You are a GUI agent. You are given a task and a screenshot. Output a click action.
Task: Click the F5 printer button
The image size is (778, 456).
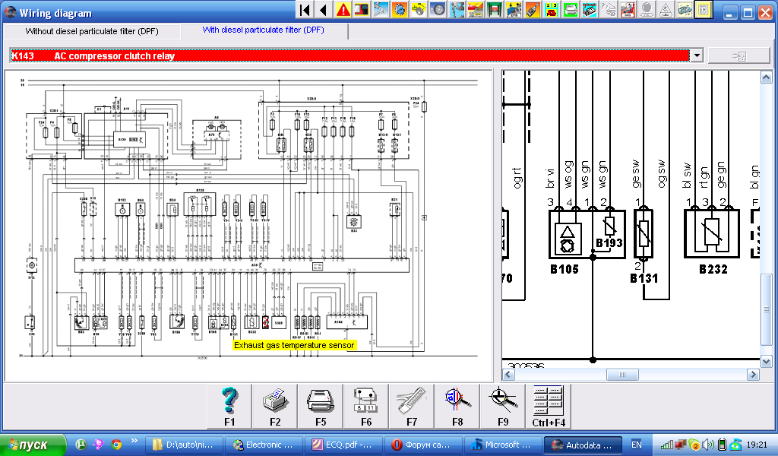(x=321, y=407)
